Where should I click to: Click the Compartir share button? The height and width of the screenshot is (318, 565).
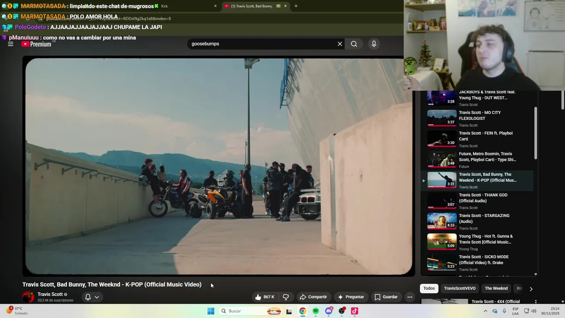click(313, 297)
